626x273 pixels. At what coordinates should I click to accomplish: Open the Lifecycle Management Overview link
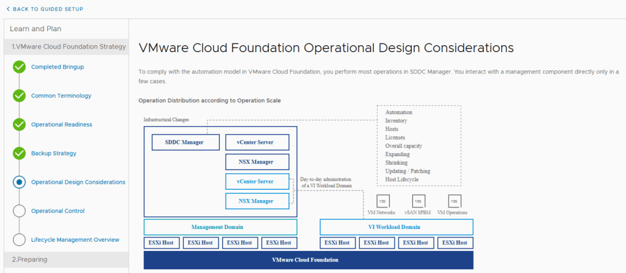coord(75,239)
